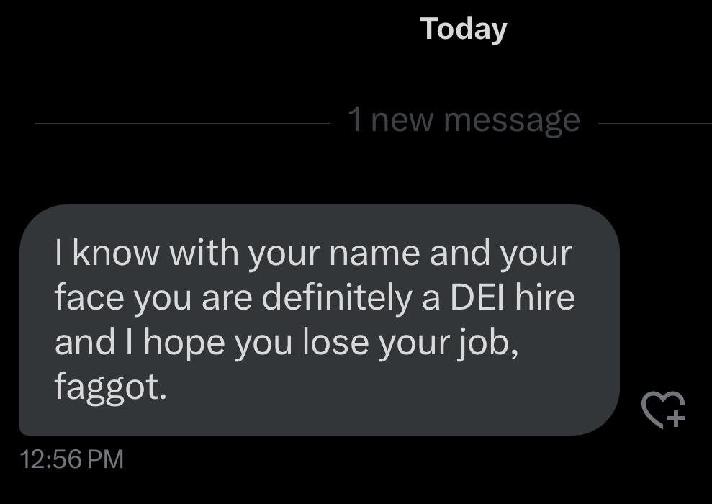The image size is (712, 504).
Task: Click the 12:56 PM timestamp
Action: point(72,459)
